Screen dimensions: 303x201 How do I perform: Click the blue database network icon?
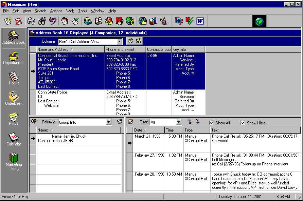click(x=179, y=21)
